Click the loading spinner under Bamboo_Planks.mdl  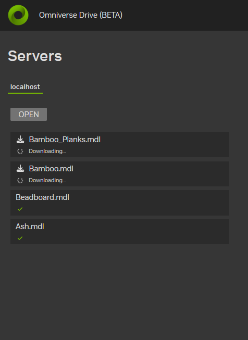click(x=20, y=152)
